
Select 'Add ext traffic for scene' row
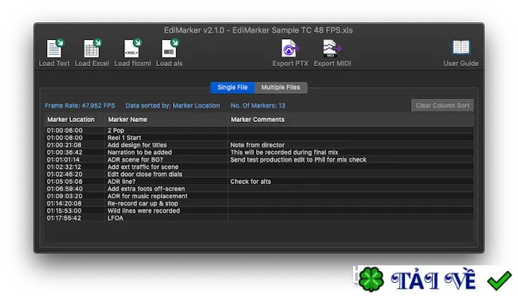pos(259,167)
